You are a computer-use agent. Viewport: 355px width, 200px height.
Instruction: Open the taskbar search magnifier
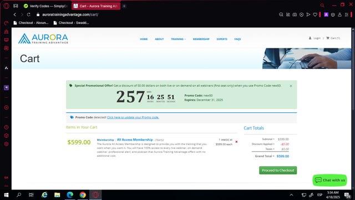coord(19,195)
